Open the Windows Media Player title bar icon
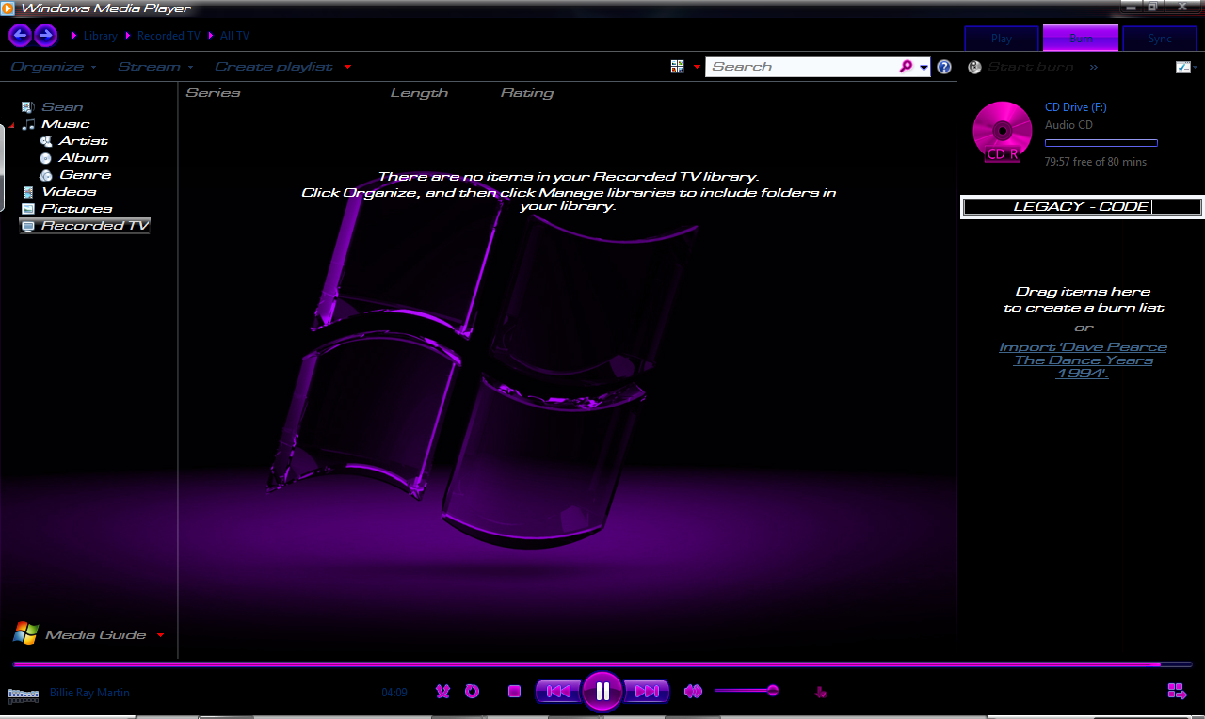The image size is (1205, 719). tap(8, 8)
